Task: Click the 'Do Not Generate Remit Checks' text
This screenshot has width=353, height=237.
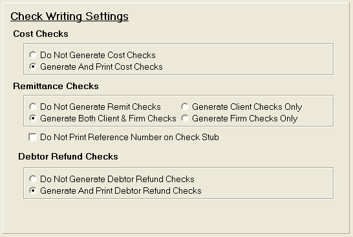Action: [x=100, y=107]
